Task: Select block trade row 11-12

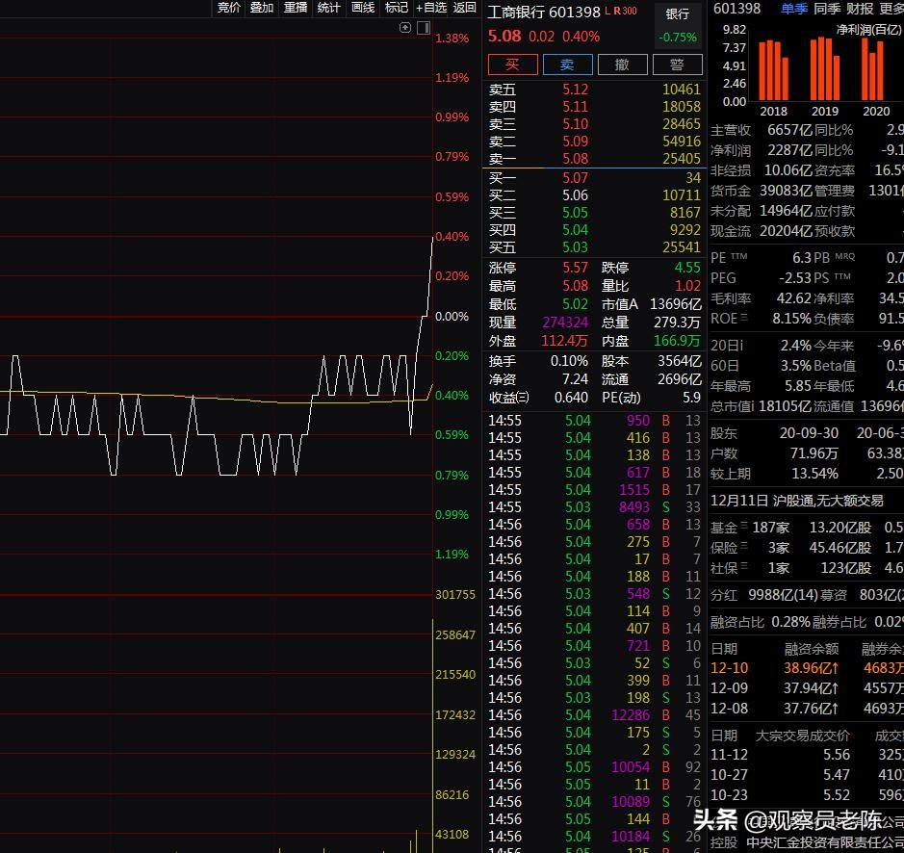Action: 807,755
